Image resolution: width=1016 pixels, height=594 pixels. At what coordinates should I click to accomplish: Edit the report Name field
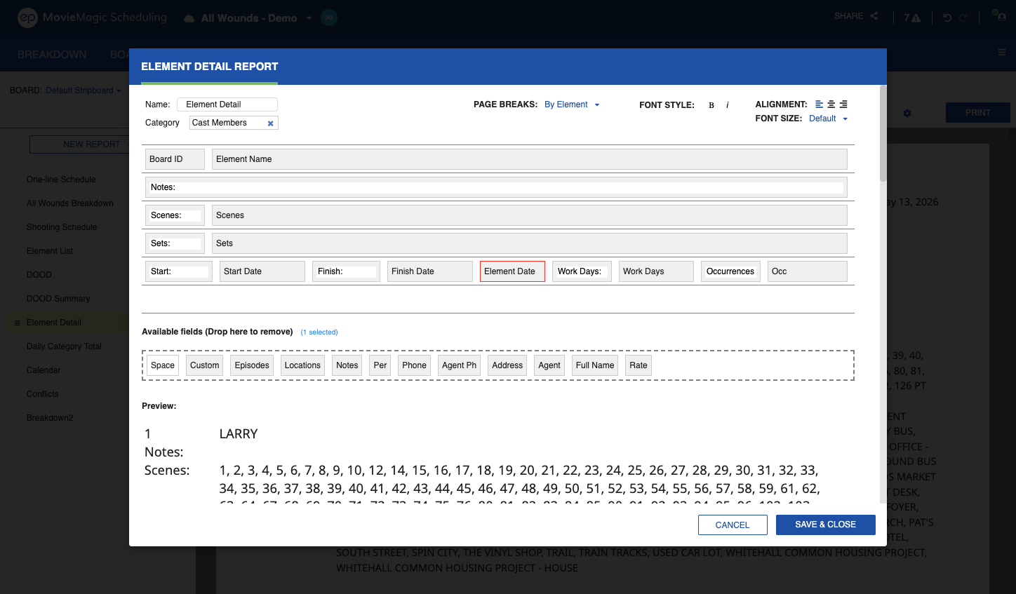[227, 104]
